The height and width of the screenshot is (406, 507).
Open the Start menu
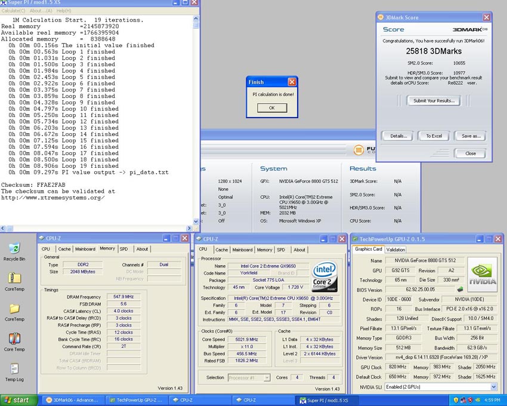coord(18,400)
